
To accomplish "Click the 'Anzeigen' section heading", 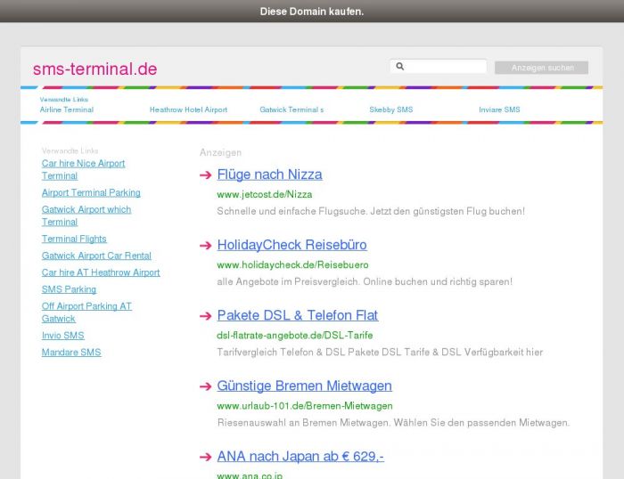I will [x=220, y=152].
